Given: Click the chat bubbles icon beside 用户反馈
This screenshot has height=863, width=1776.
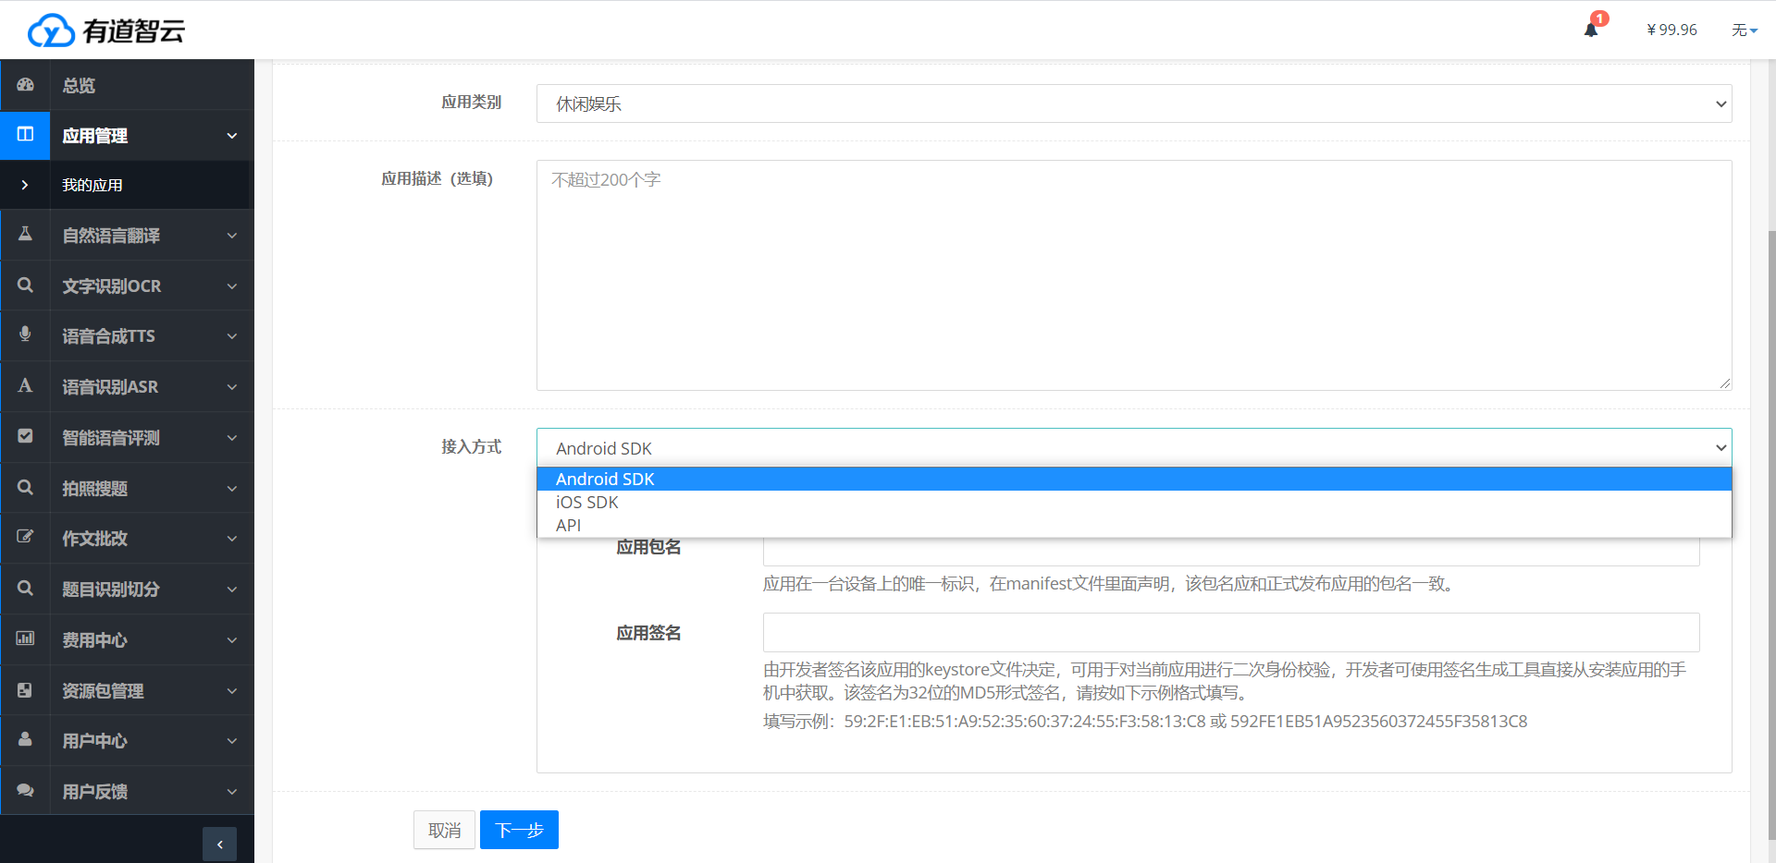Looking at the screenshot, I should (25, 791).
